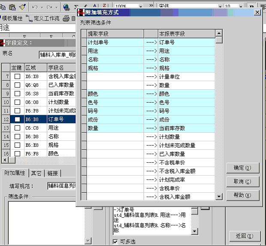This screenshot has width=266, height=246.
Task: Click the 返回 button
Action: pos(244,236)
